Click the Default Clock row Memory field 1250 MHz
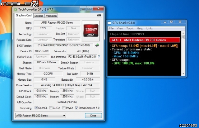 [x=67, y=97]
